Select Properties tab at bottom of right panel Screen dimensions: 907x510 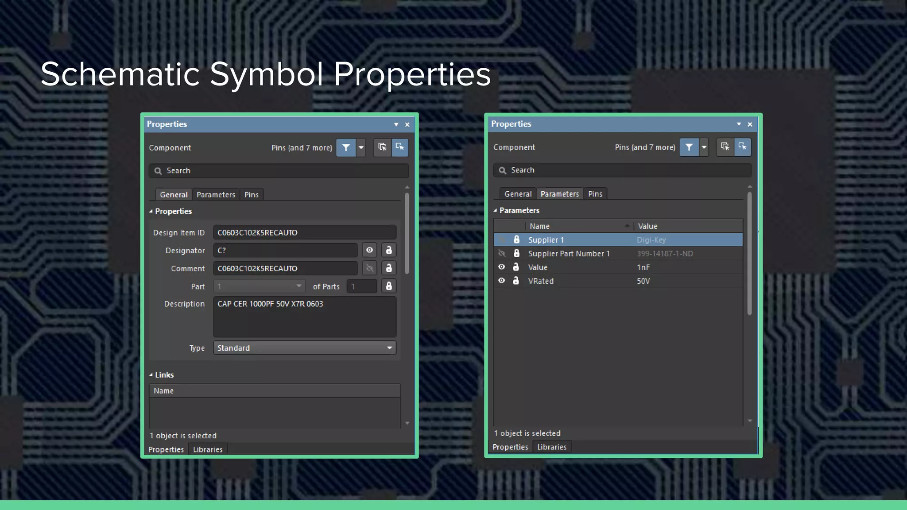pyautogui.click(x=510, y=447)
